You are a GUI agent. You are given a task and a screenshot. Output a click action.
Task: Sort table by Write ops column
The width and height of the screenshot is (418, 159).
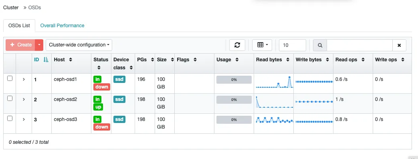tap(402, 60)
